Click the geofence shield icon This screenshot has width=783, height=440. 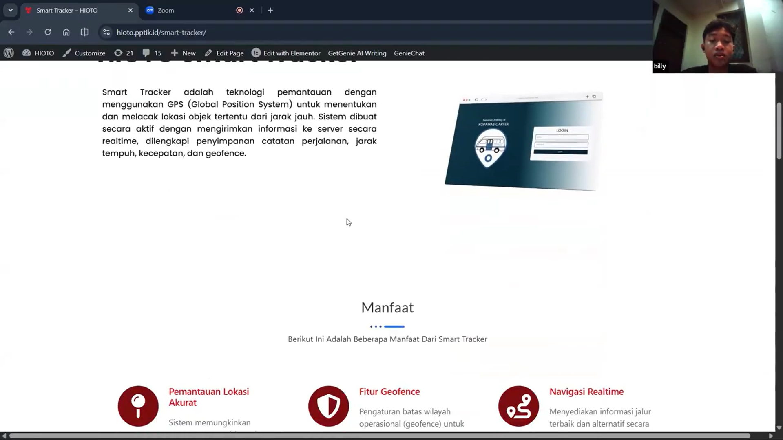tap(328, 406)
